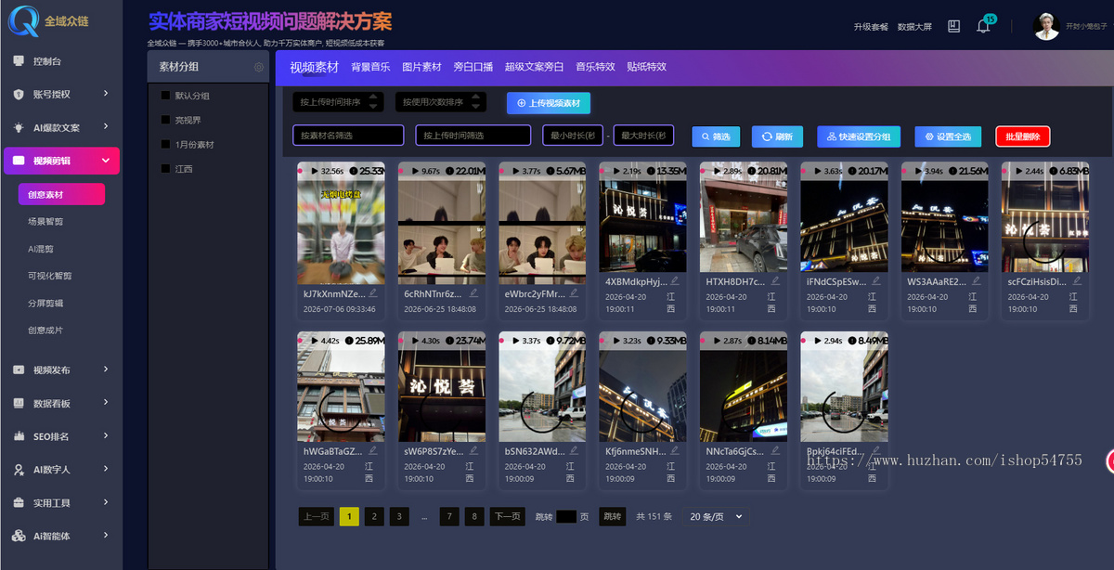Click the 刷新 refresh button

click(x=778, y=136)
